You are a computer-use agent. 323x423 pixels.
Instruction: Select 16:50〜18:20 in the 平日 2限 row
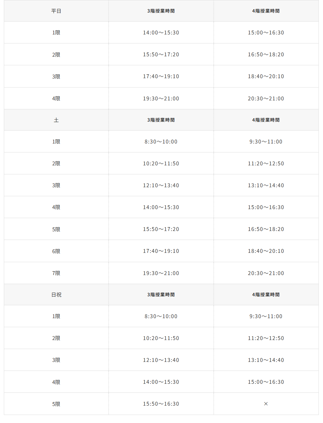pyautogui.click(x=266, y=54)
